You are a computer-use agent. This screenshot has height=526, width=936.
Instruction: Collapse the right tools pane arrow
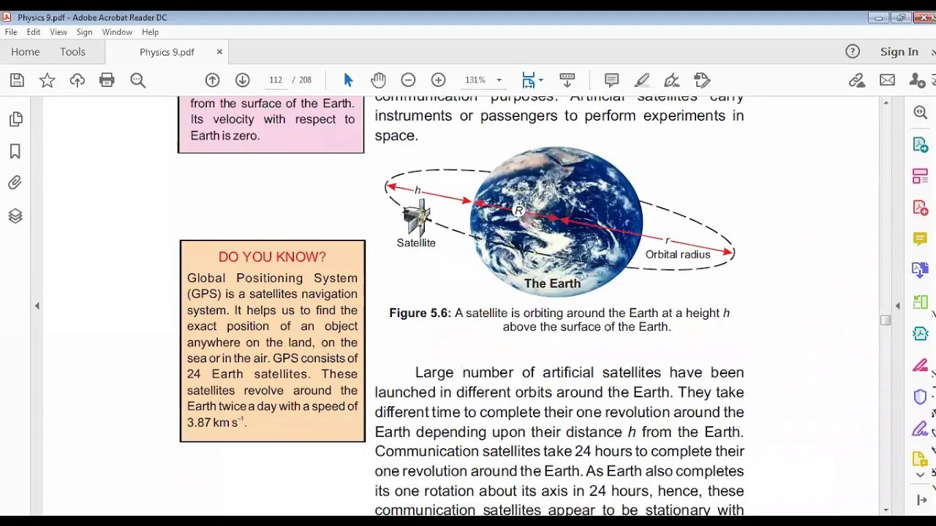click(x=898, y=305)
